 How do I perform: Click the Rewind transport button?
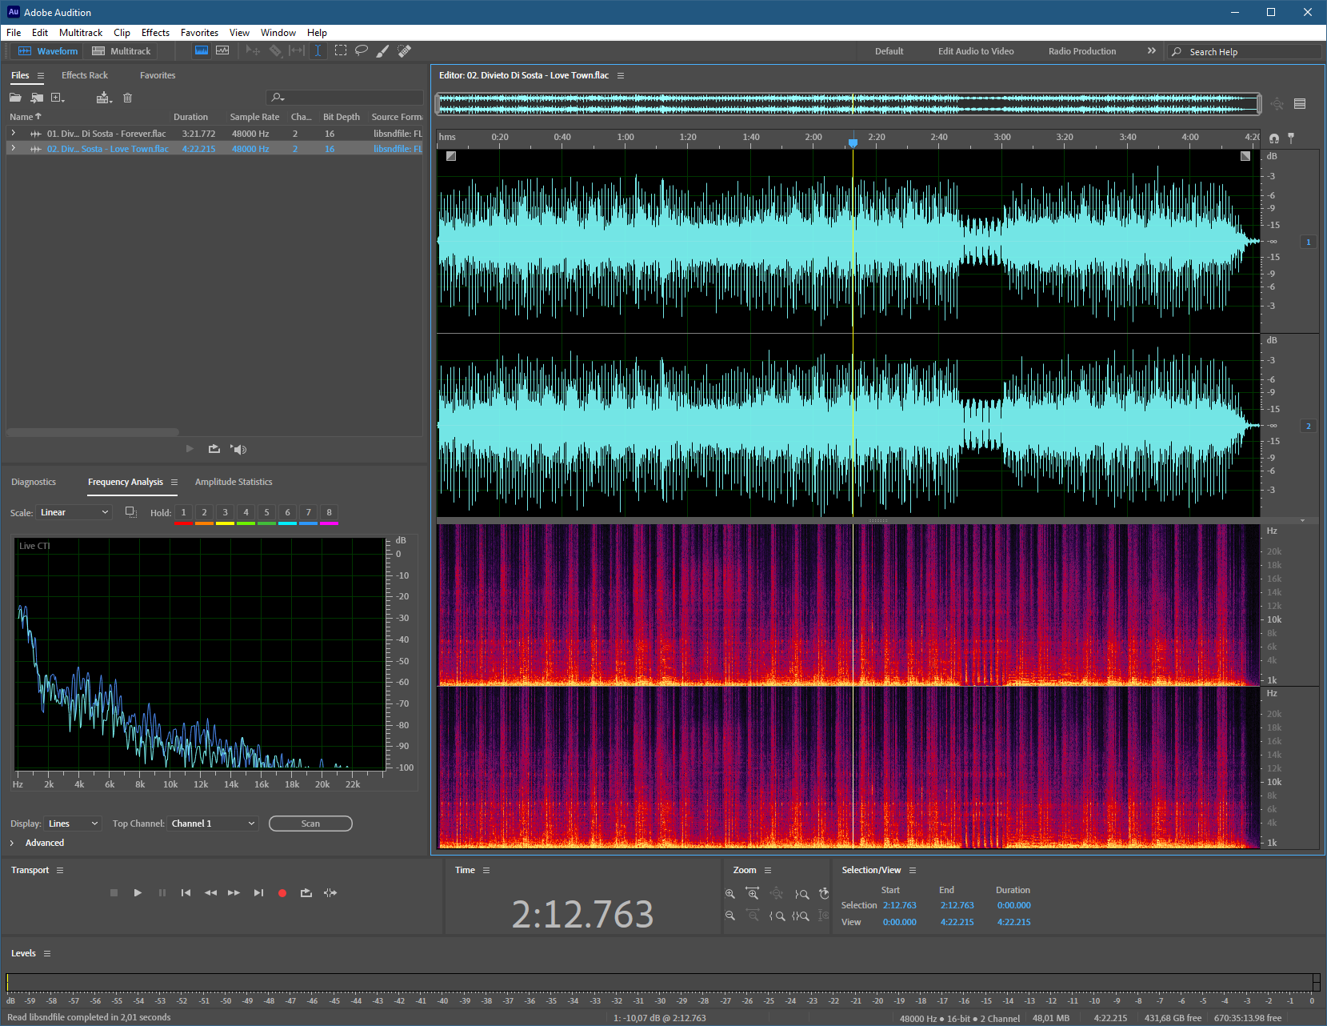click(210, 893)
